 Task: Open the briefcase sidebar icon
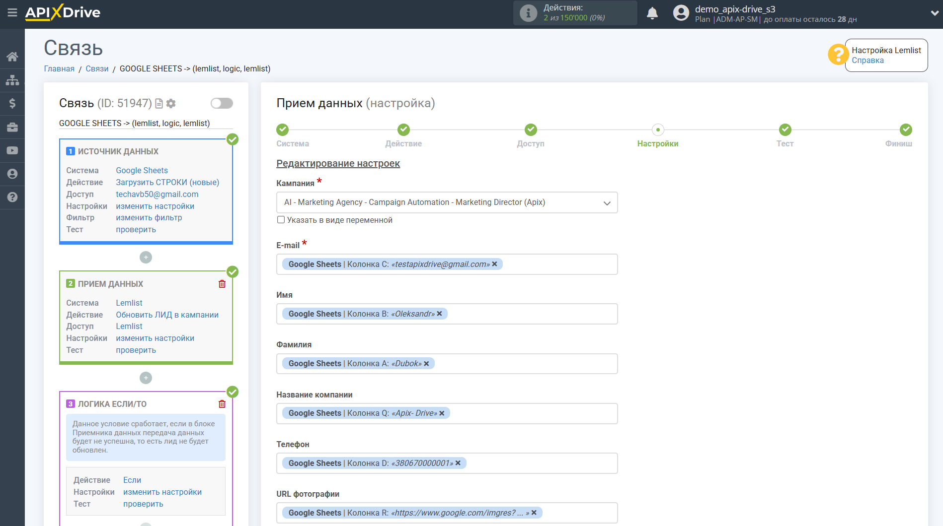12,127
